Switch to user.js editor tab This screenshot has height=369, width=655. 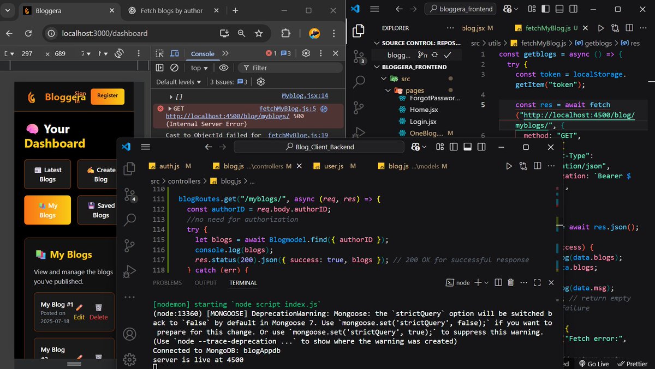coord(333,166)
